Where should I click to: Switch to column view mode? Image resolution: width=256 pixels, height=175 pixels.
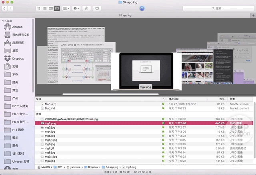(x=50, y=8)
